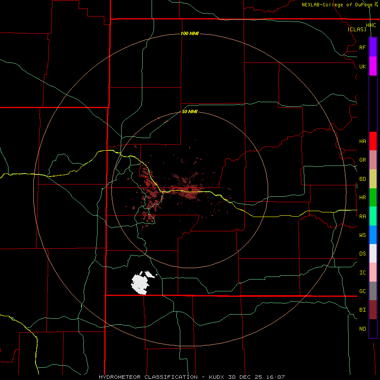Screen dimensions: 380x380
Task: Click the "RA" legend label text
Action: [362, 217]
